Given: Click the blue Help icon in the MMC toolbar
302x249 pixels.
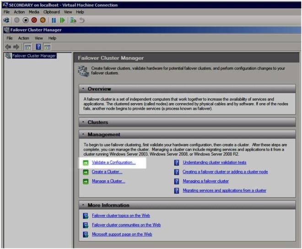Looking at the screenshot, I should (38, 47).
